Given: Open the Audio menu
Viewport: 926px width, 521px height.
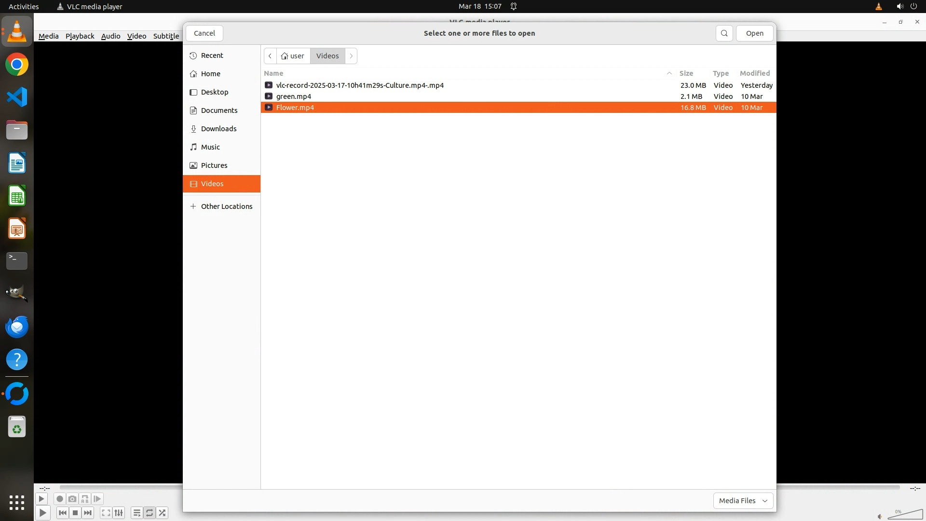Looking at the screenshot, I should [x=110, y=36].
